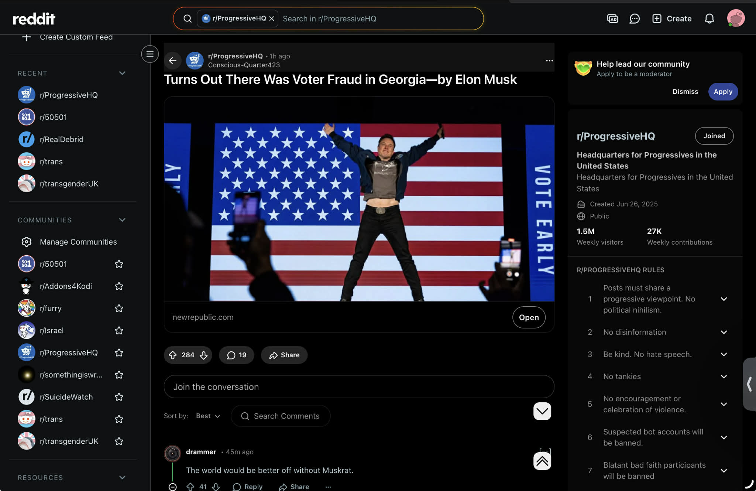The width and height of the screenshot is (756, 491).
Task: Select Manage Communities
Action: tap(78, 242)
